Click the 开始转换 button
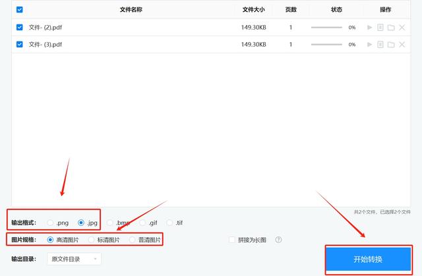 (x=368, y=259)
